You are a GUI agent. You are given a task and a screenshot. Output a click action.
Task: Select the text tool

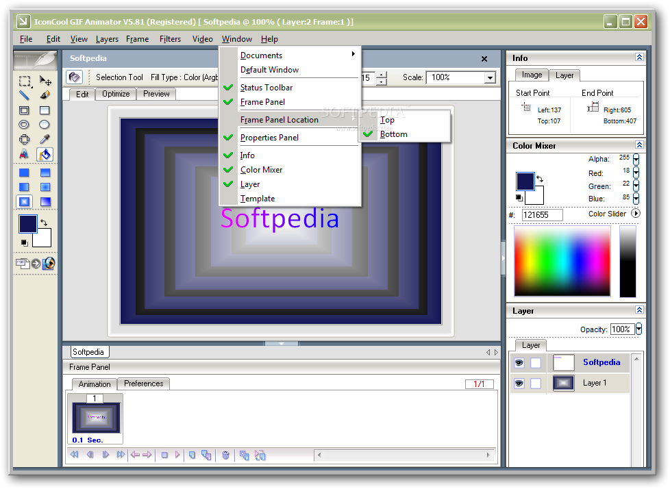pyautogui.click(x=25, y=154)
